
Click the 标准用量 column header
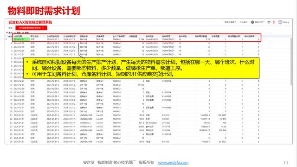click(215, 36)
